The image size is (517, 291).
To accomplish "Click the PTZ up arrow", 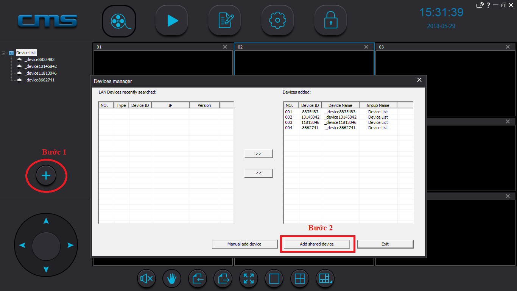I will pos(46,221).
